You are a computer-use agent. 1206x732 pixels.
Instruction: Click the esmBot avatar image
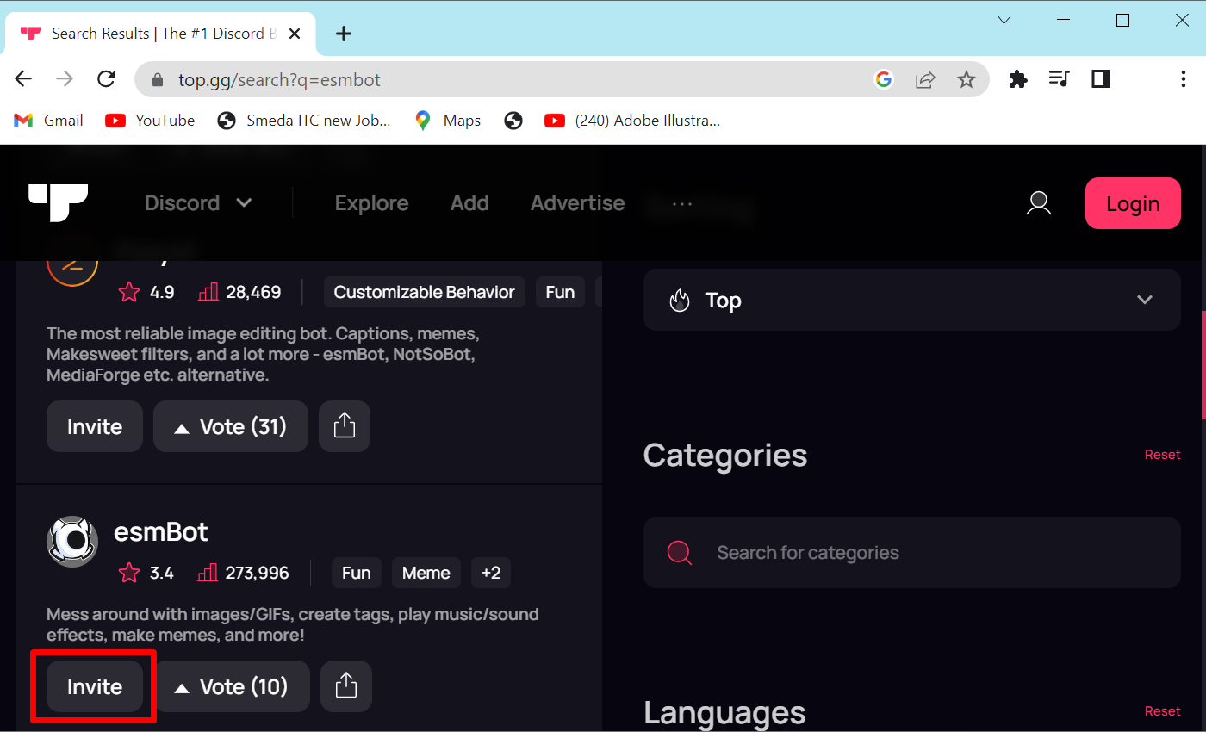point(72,542)
